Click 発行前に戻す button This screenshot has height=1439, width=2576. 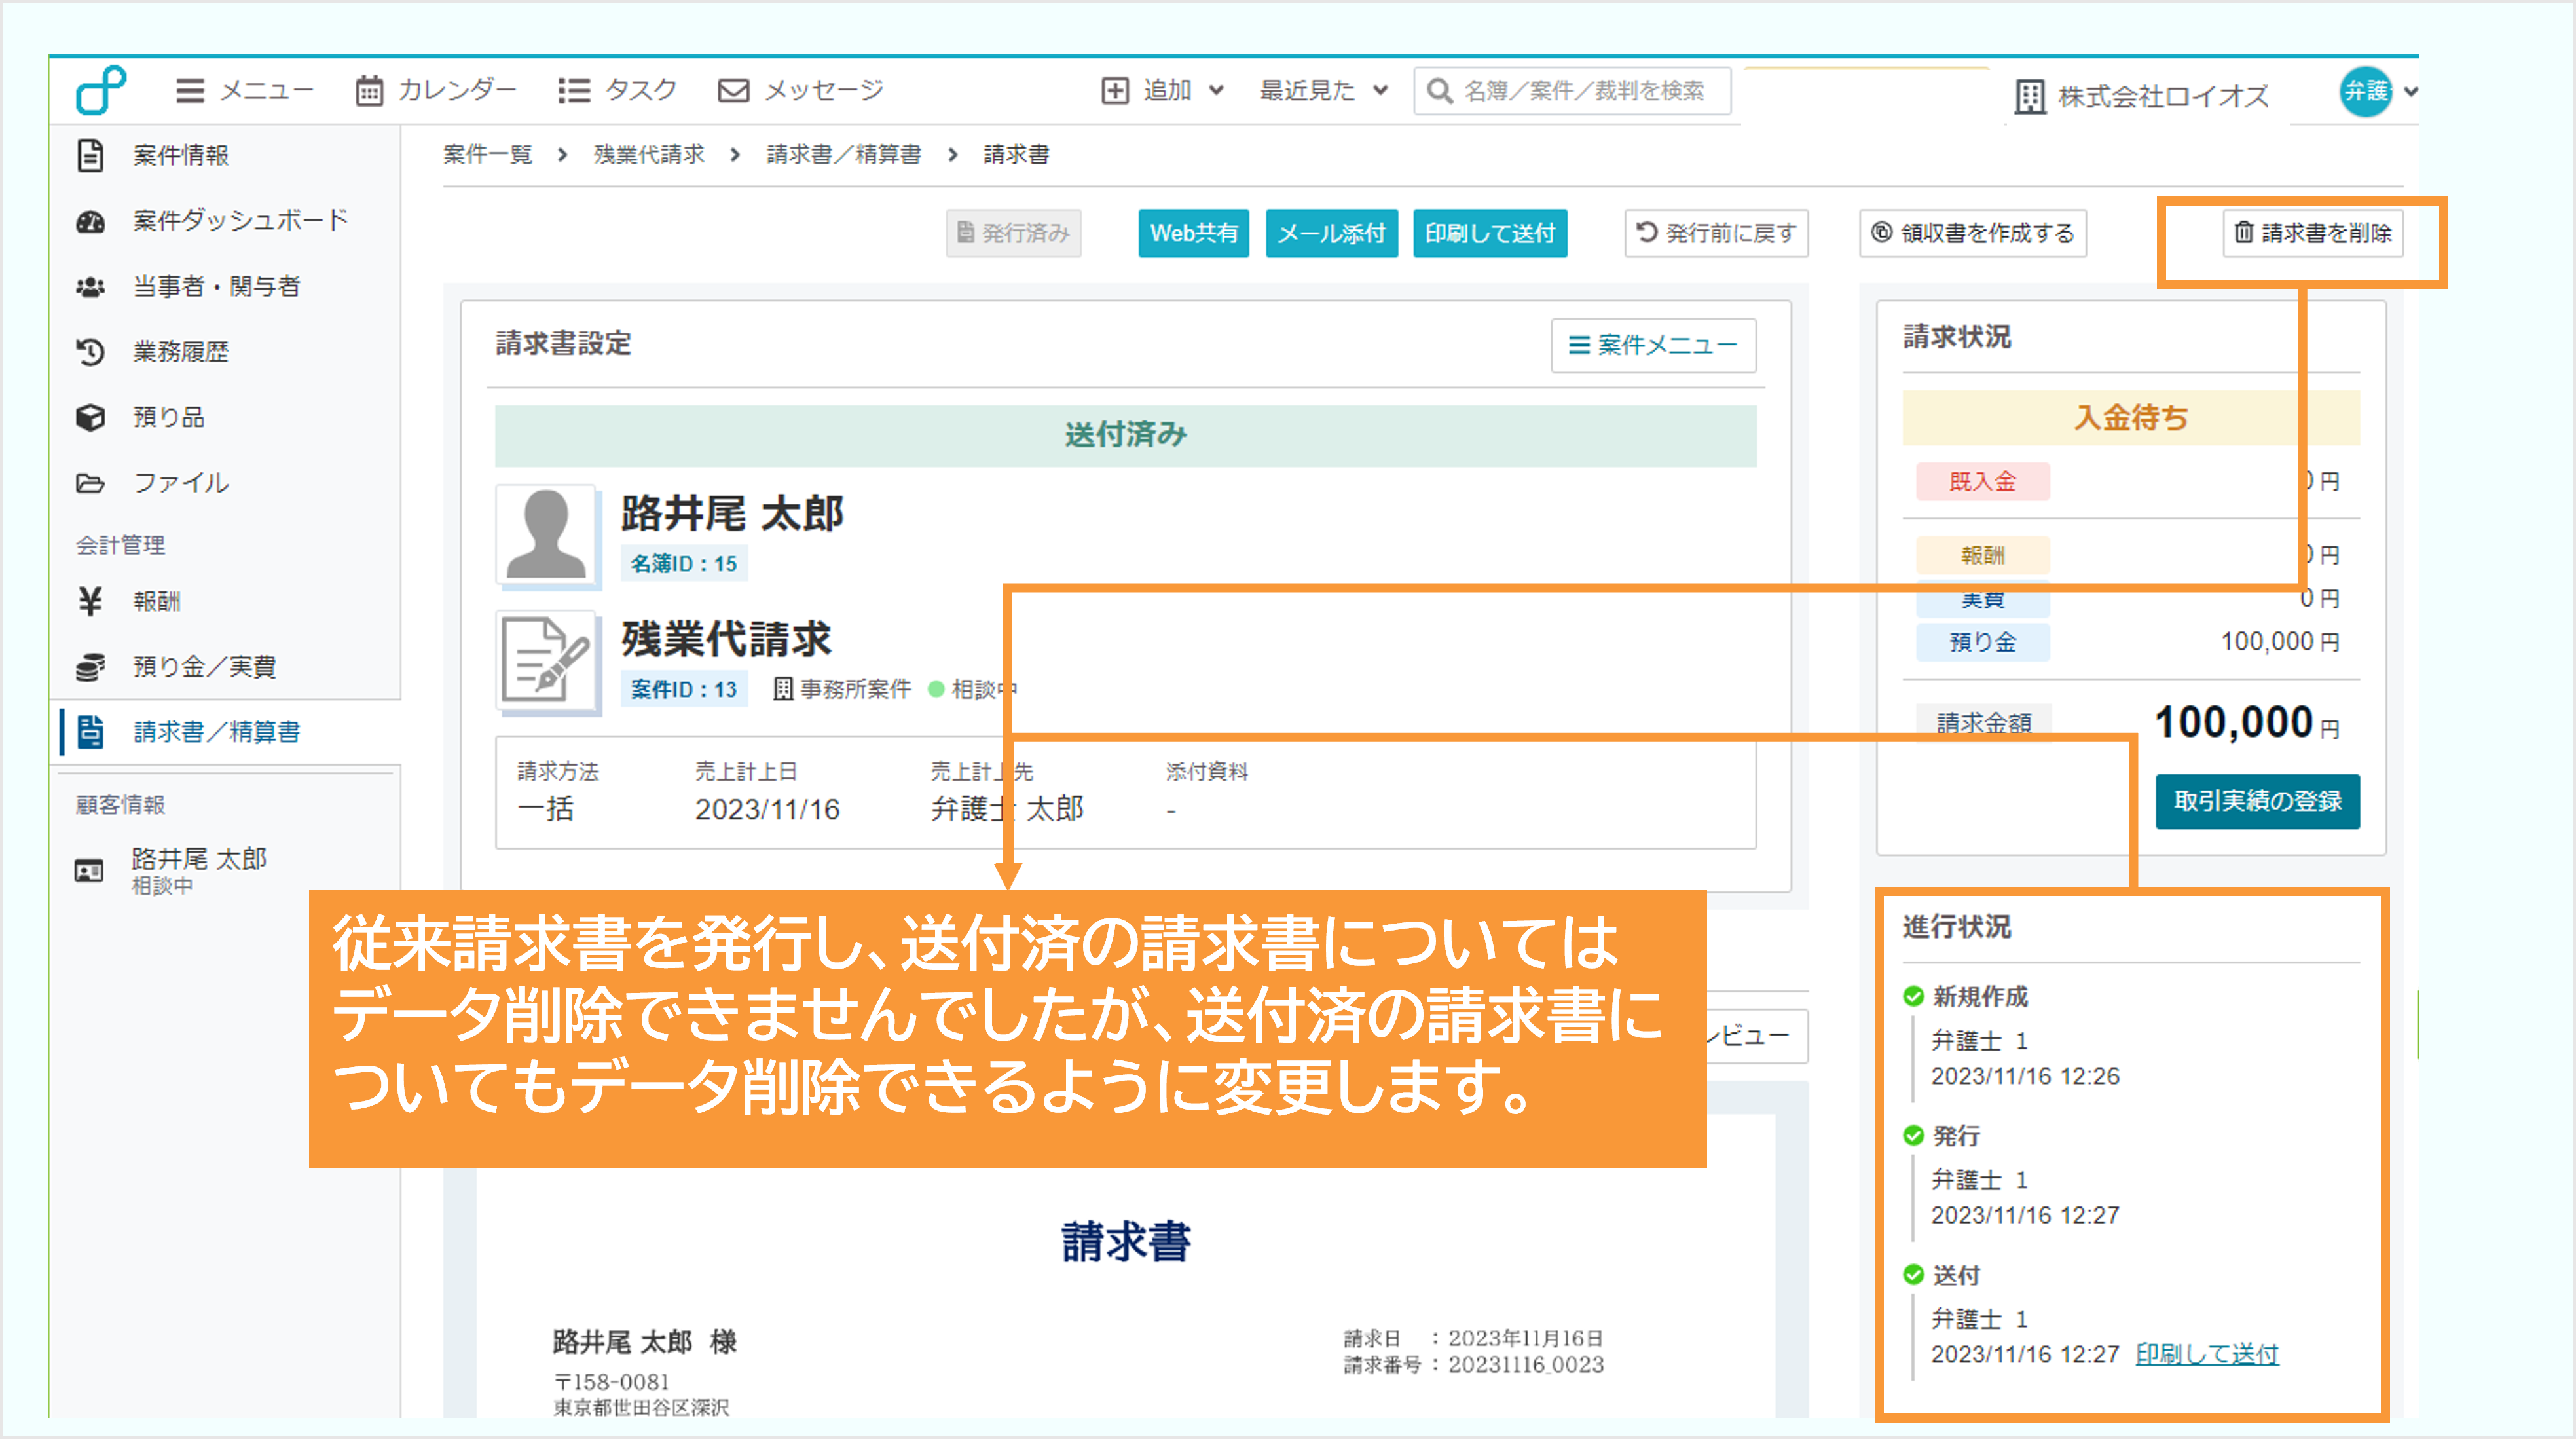pos(1716,233)
